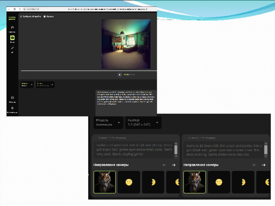The image size is (275, 206).
Task: Open the documents icon at sidebar bottom
Action: (x=12, y=108)
